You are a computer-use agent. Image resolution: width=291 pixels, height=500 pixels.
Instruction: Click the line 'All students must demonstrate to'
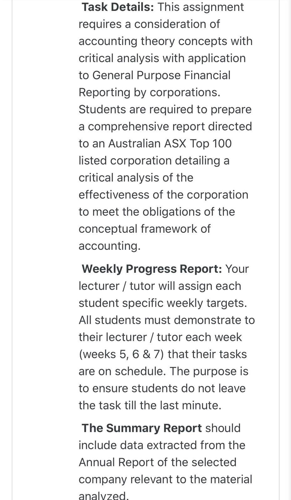[x=167, y=320]
